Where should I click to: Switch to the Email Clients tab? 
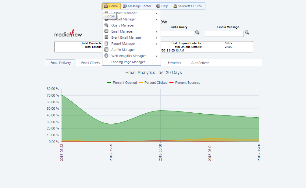90,63
